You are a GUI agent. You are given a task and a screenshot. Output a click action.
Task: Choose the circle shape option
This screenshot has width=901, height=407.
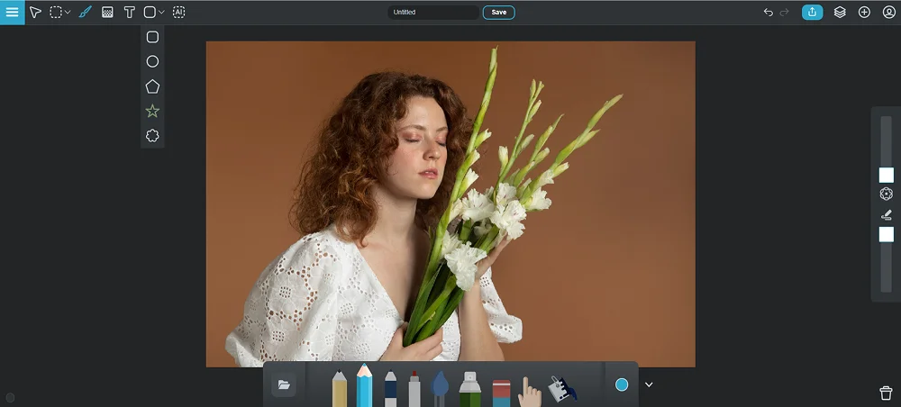152,61
